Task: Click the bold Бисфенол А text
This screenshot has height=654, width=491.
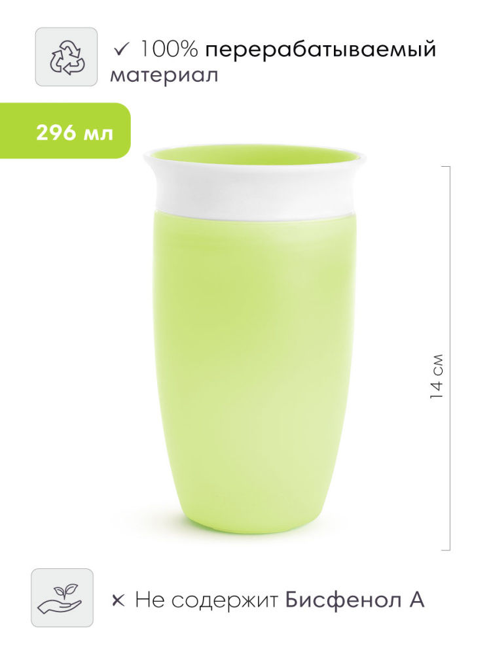Action: click(355, 601)
